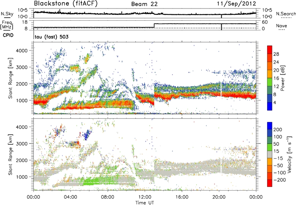Image resolution: width=296 pixels, height=205 pixels.
Task: Click the data gap spike after 20:00 in noise panel
Action: tap(221, 16)
